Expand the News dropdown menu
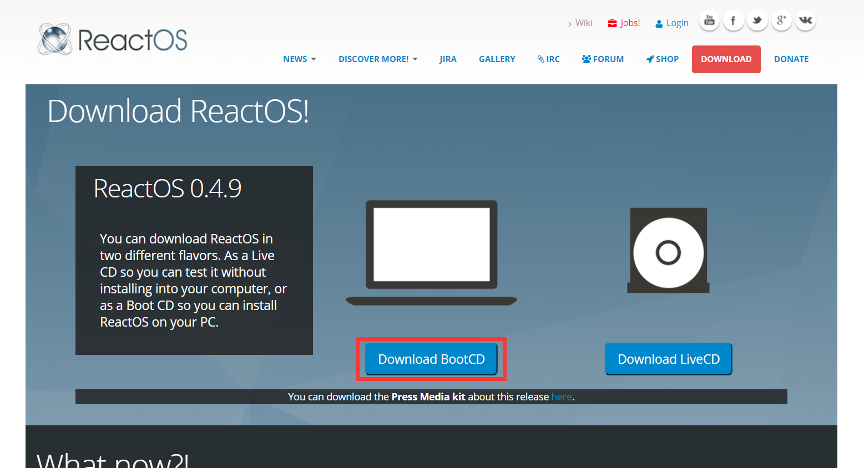Image resolution: width=864 pixels, height=468 pixels. pos(299,59)
